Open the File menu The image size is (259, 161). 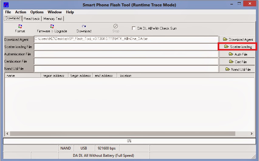point(8,12)
